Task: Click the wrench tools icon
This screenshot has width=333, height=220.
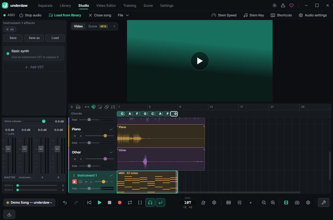Action: pos(324,203)
